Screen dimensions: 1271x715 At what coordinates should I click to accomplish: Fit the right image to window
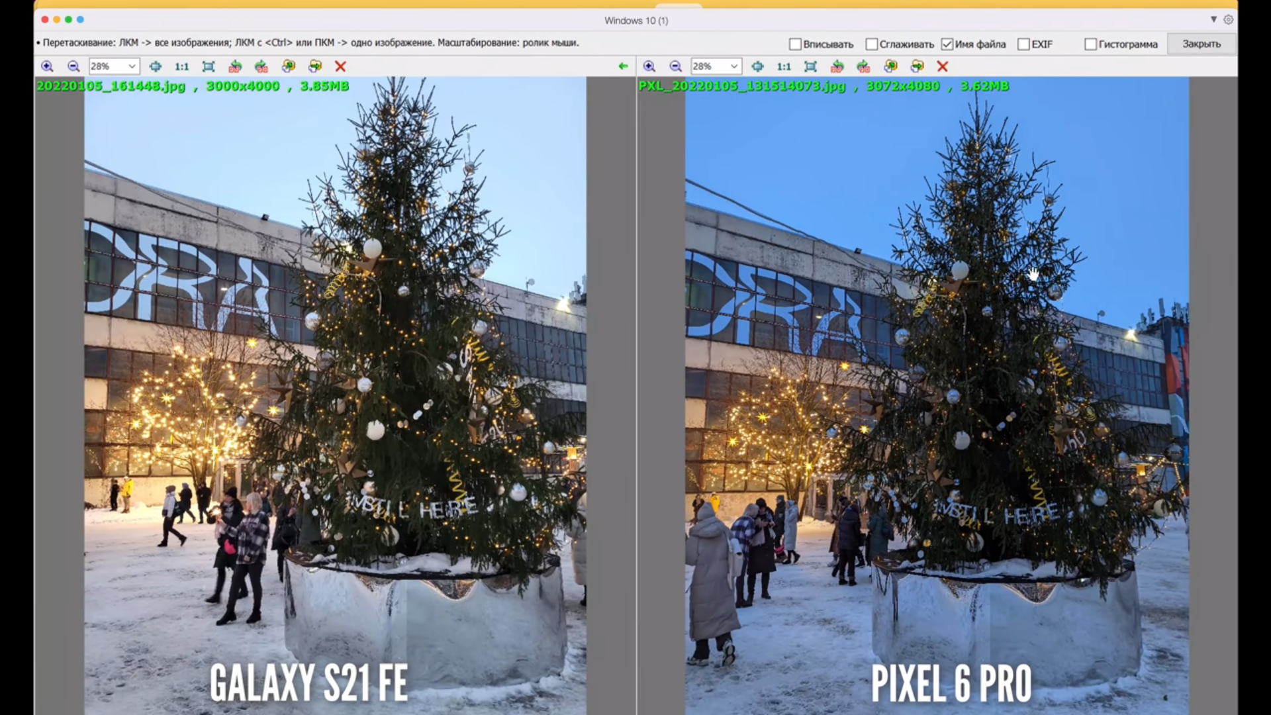(x=810, y=66)
